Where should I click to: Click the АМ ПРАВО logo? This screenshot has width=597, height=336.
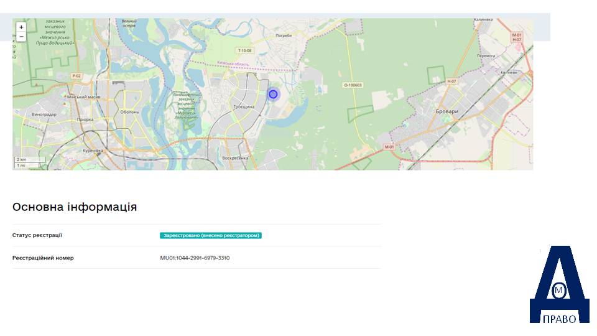coord(560,284)
